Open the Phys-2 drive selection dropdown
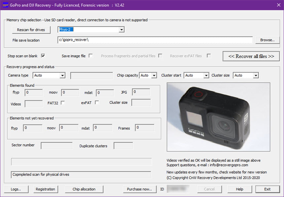This screenshot has height=197, width=284. [121, 30]
